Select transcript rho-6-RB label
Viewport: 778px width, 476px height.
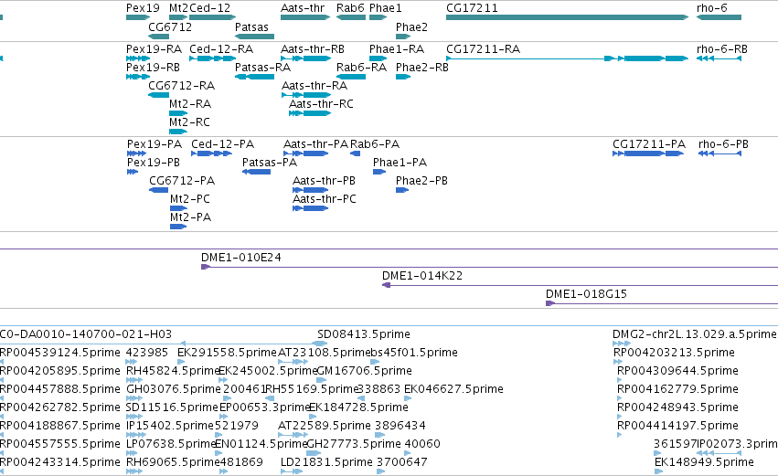point(722,49)
